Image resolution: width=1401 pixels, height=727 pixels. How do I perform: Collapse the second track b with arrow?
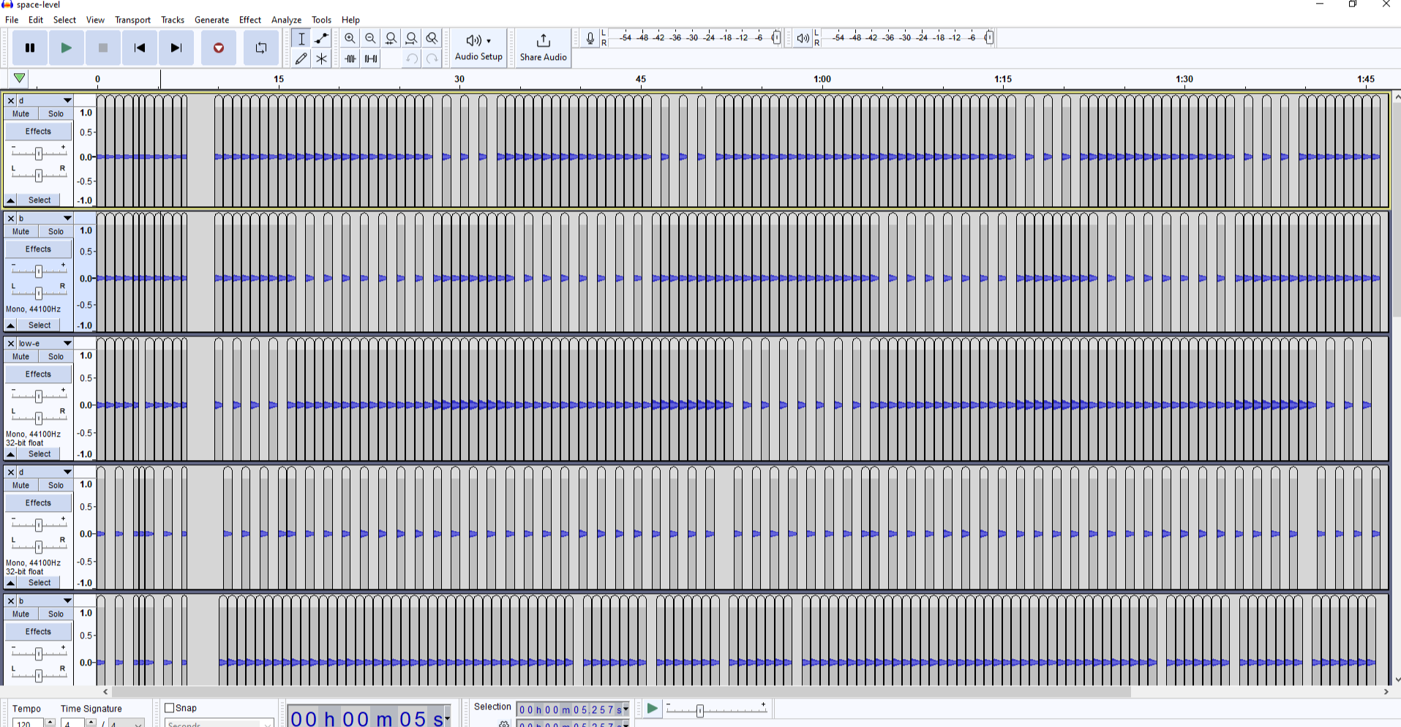[x=11, y=325]
